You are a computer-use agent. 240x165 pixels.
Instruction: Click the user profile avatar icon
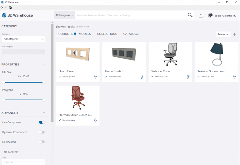pos(210,15)
